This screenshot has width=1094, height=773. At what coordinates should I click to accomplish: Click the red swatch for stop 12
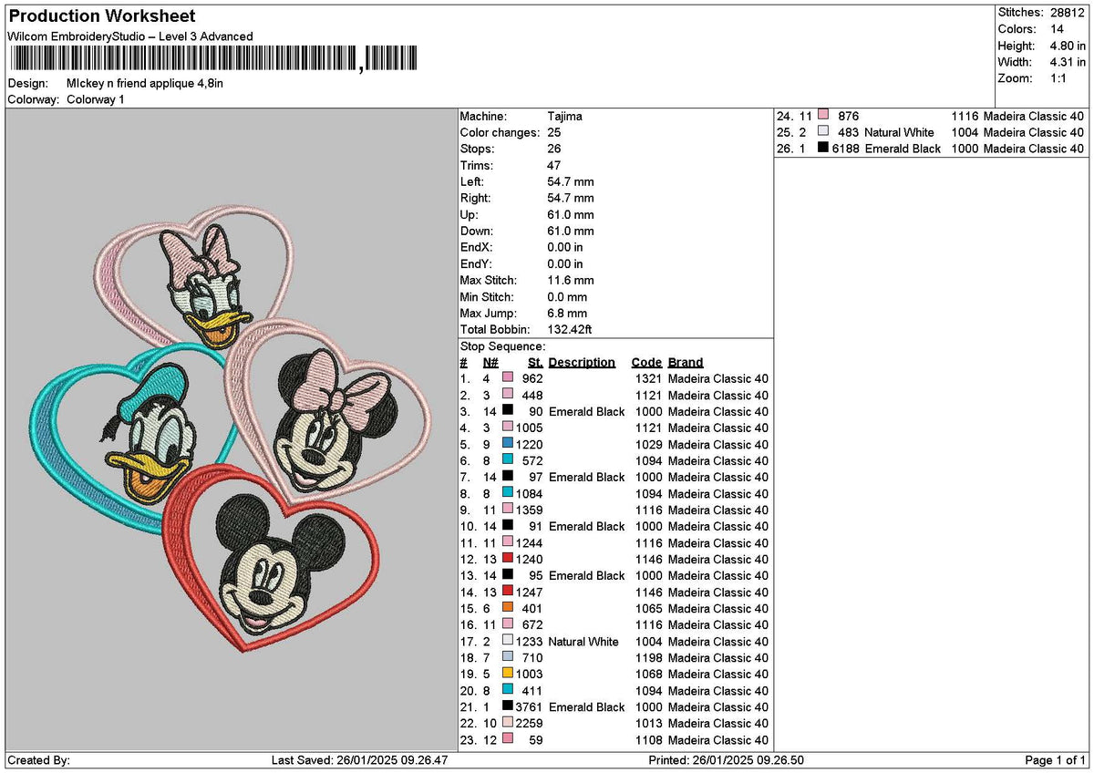508,559
